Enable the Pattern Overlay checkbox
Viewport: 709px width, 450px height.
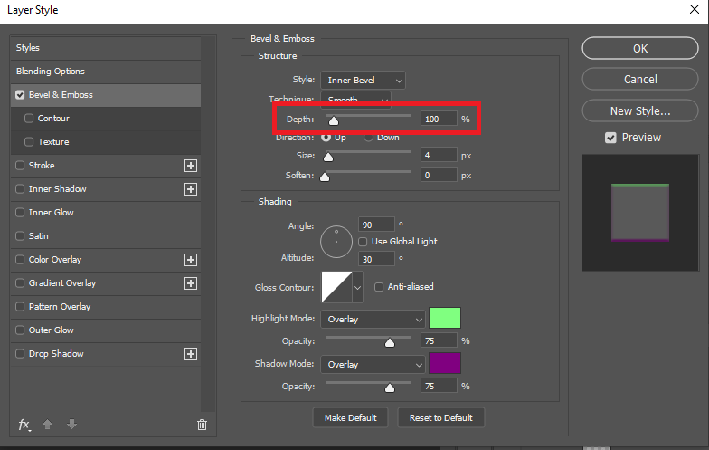(20, 306)
